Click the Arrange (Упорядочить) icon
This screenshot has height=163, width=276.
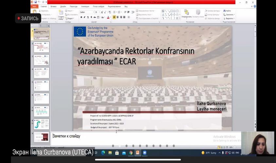click(186, 13)
